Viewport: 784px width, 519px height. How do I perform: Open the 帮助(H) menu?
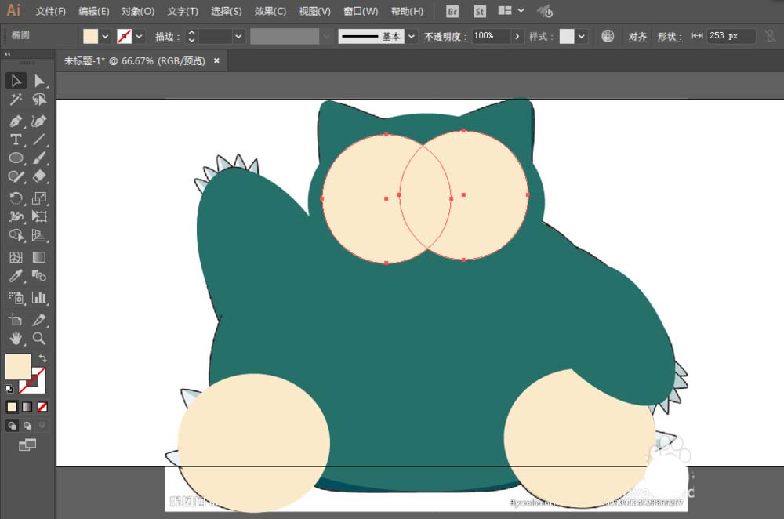pyautogui.click(x=407, y=11)
